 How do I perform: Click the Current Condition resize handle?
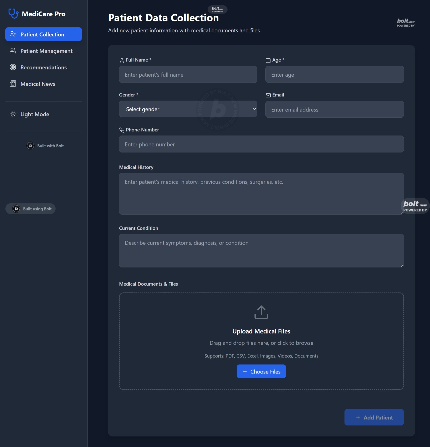[x=402, y=266]
